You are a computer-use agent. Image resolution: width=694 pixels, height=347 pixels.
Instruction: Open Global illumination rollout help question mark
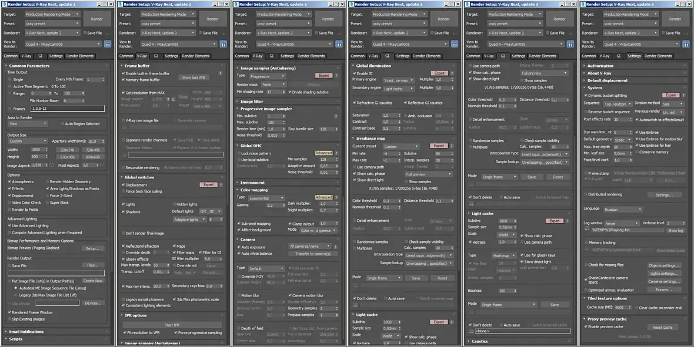coord(452,73)
